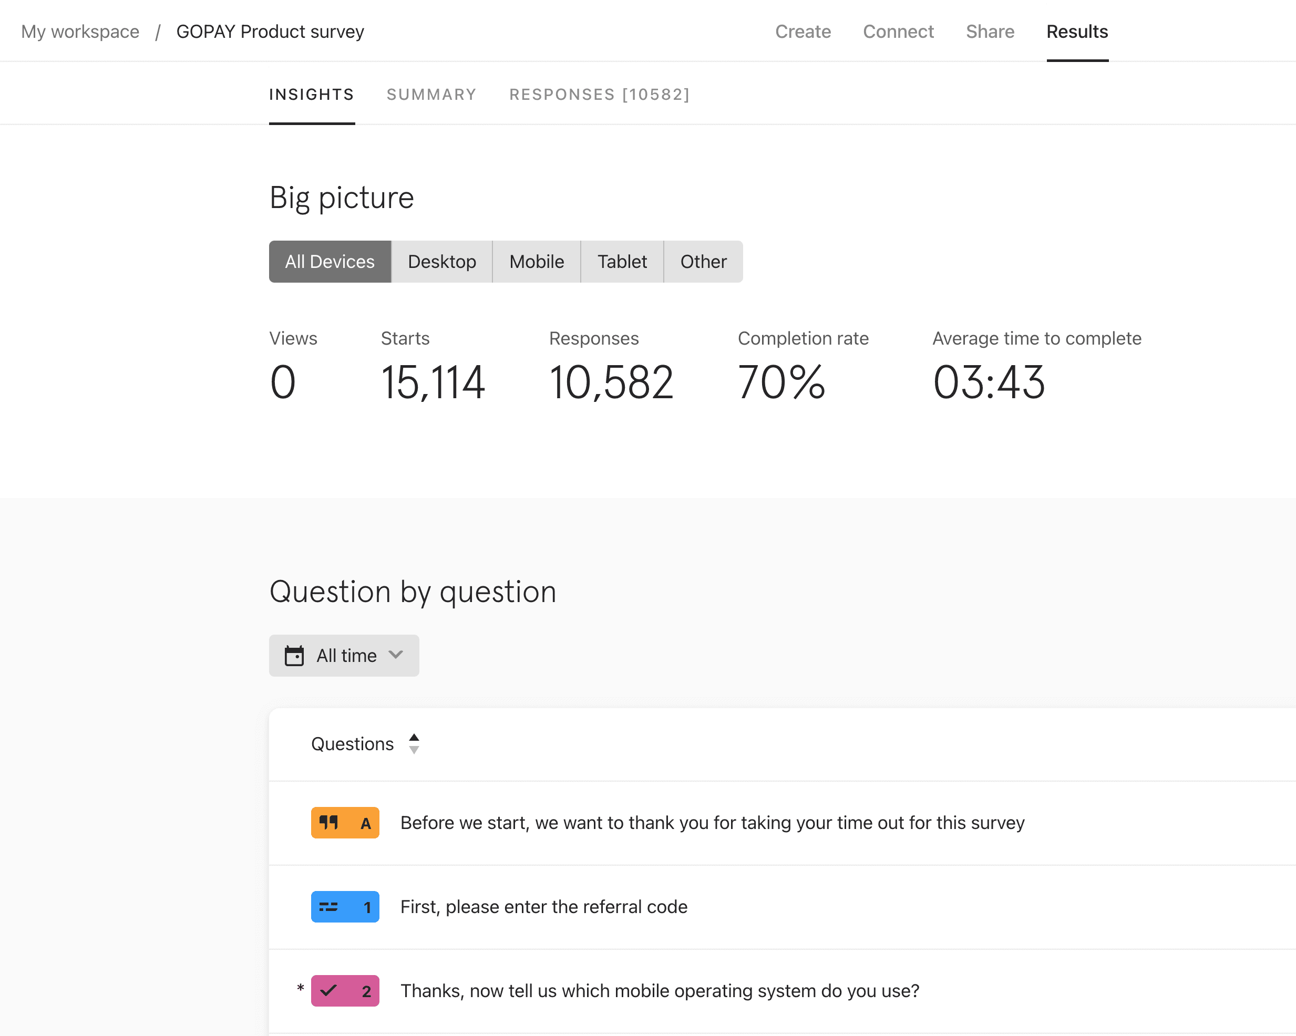Open the Share section
The image size is (1296, 1036).
tap(990, 31)
